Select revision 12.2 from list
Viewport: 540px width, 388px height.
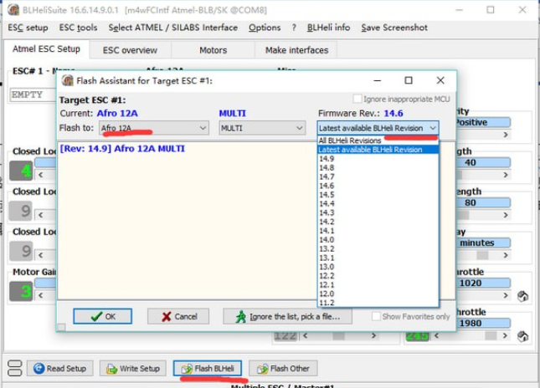point(378,276)
